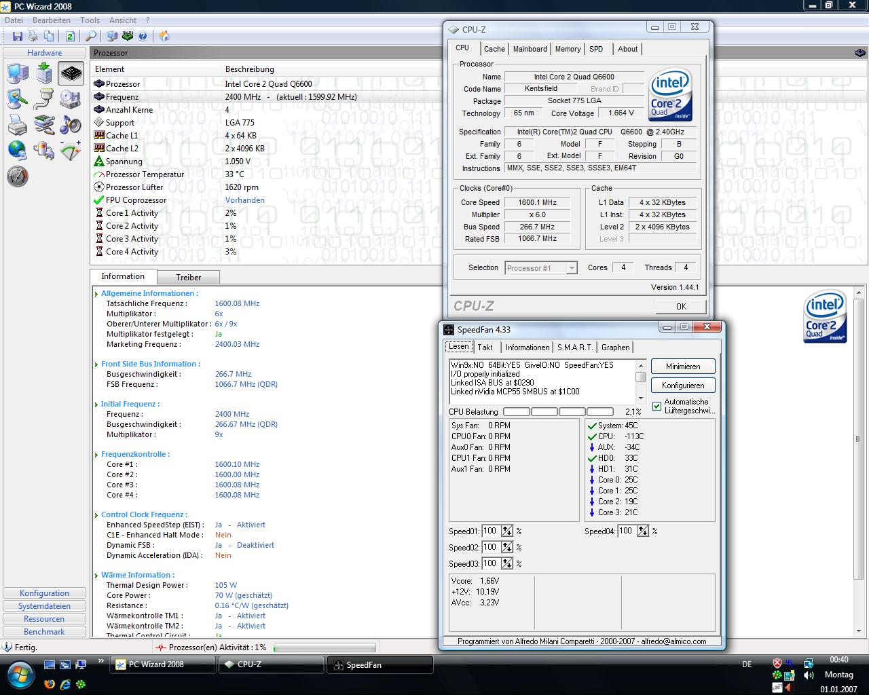869x695 pixels.
Task: Launch Firefox from the quick launch bar
Action: coord(50,683)
